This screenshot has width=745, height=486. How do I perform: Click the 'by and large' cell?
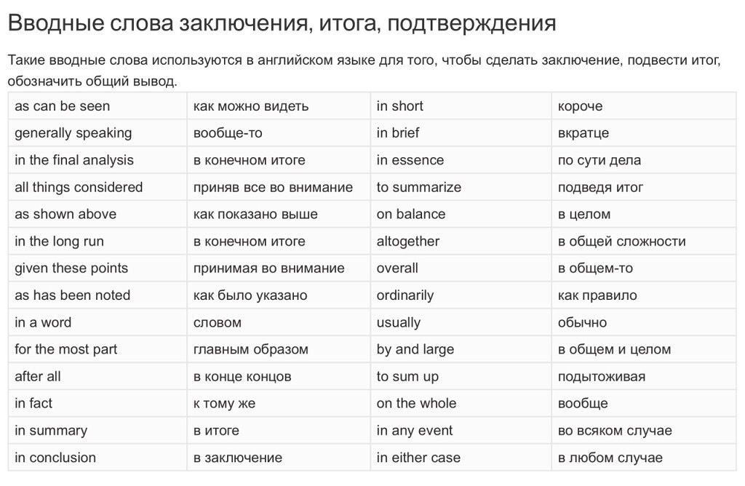click(415, 349)
